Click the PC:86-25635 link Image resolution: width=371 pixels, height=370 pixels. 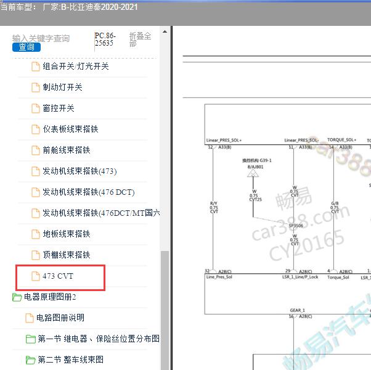104,39
